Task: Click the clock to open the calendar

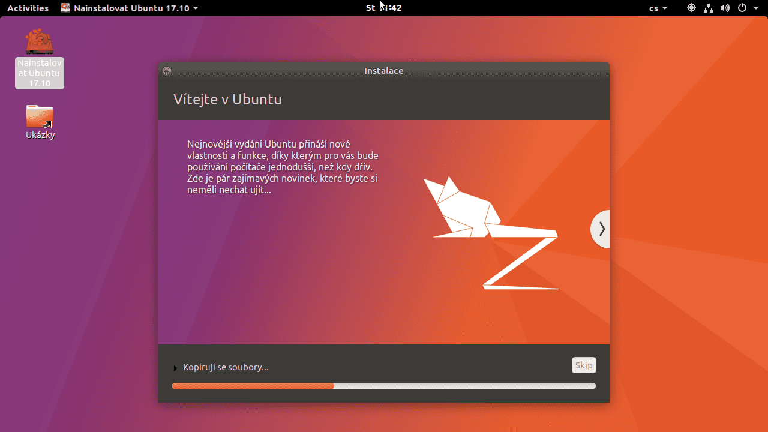Action: tap(383, 8)
